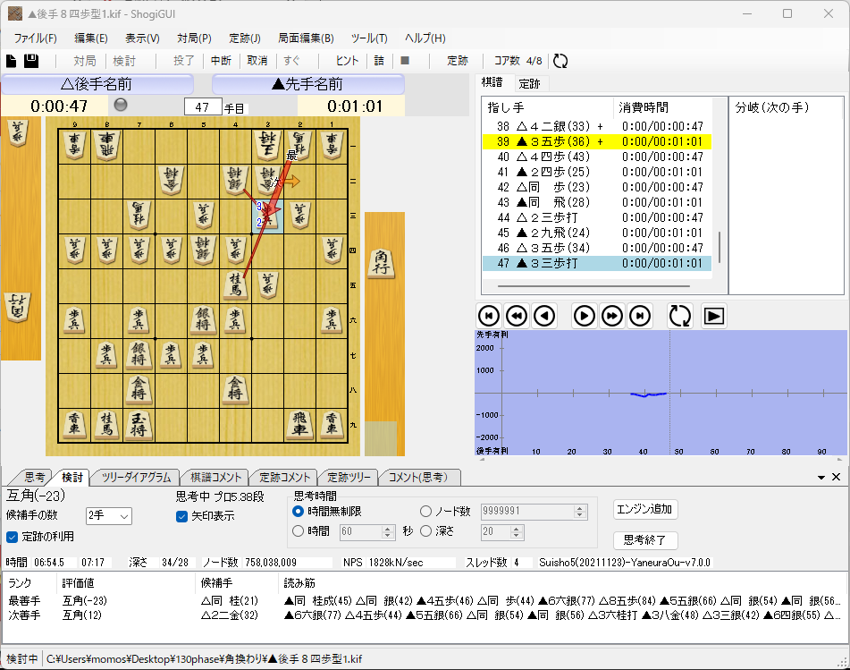Jump to first move button
850x670 pixels.
(488, 316)
